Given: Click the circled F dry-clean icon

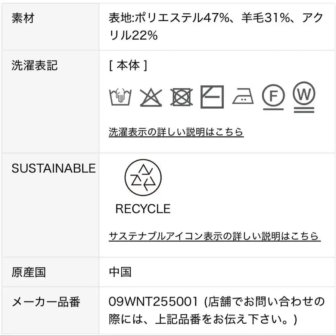Looking at the screenshot, I should coord(273,97).
